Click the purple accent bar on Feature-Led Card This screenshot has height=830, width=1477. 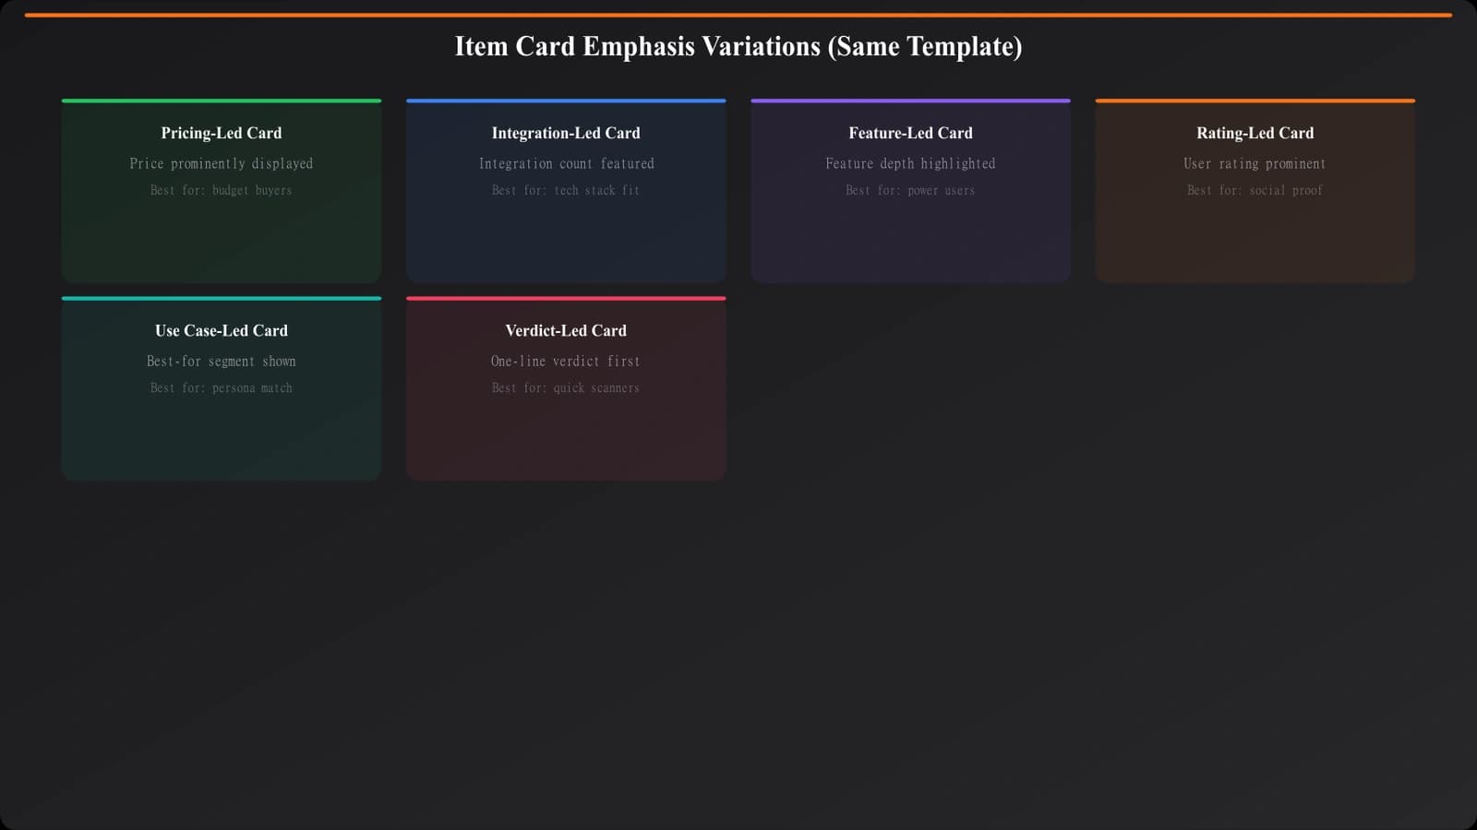910,101
